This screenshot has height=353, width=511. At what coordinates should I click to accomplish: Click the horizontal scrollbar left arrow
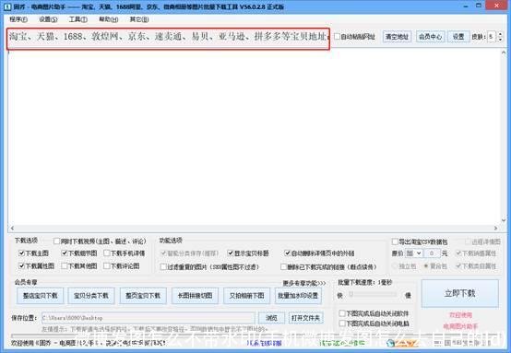coord(12,229)
